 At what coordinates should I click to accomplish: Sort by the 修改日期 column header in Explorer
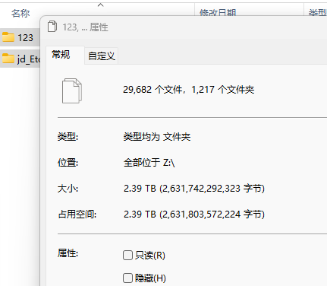pyautogui.click(x=218, y=12)
